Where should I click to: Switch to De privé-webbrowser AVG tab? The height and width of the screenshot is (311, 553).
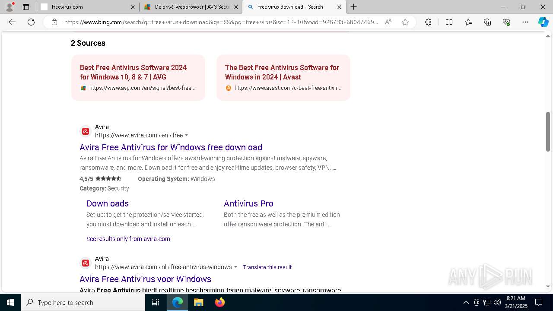pyautogui.click(x=191, y=7)
